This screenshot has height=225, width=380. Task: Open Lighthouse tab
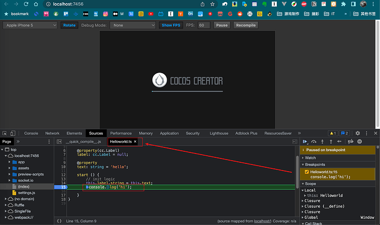point(219,133)
